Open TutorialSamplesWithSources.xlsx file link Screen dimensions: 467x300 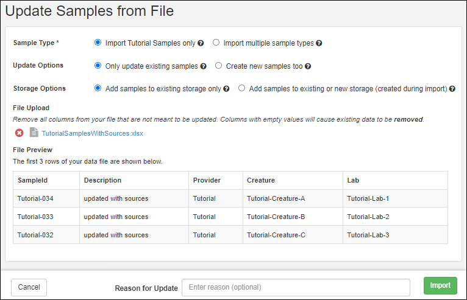point(92,133)
